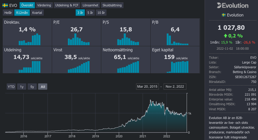Screen dimensions: 258x140
Task: Open the Direktav. dividend yield chart tile
Action: (27, 32)
